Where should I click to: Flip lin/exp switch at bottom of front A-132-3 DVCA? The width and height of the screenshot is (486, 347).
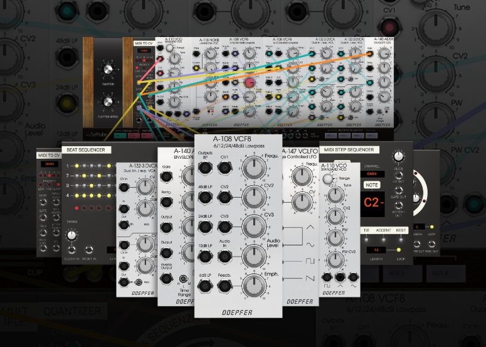click(139, 282)
